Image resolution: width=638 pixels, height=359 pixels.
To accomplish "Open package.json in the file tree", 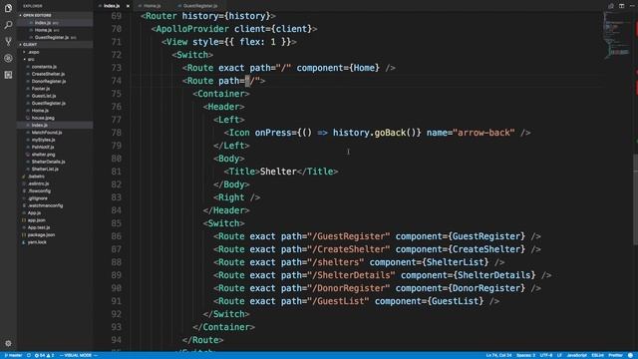I will 41,235.
